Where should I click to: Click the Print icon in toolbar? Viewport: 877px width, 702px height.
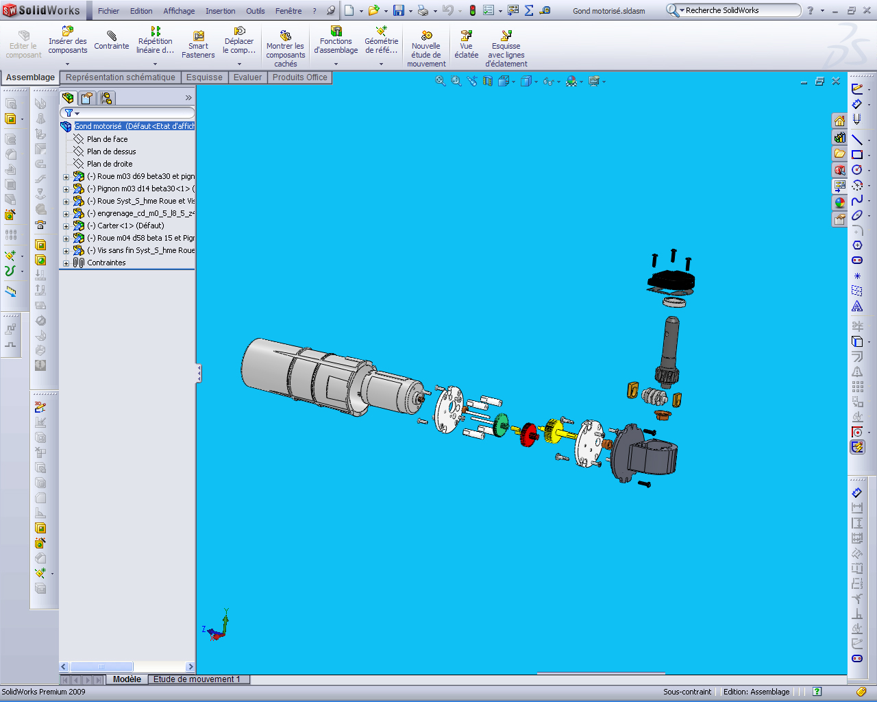423,10
